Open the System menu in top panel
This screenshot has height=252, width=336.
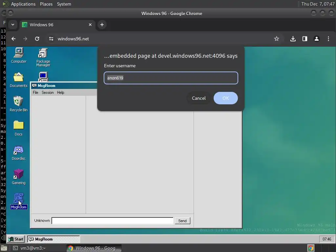click(x=64, y=4)
